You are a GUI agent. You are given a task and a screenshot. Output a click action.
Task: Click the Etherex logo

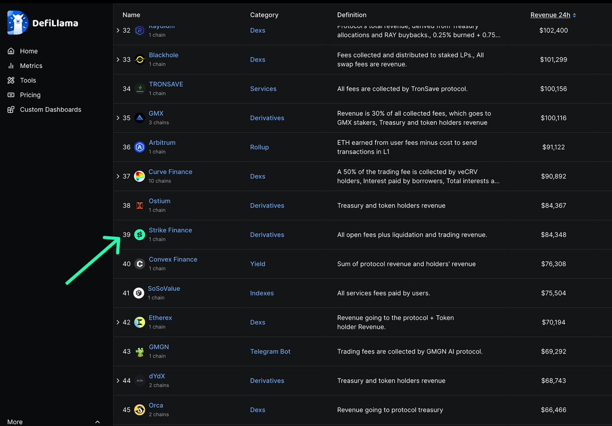point(140,322)
